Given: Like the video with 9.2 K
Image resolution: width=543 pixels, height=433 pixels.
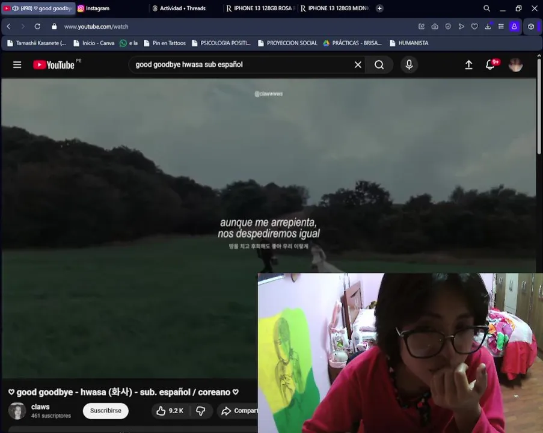Looking at the screenshot, I should click(x=170, y=411).
